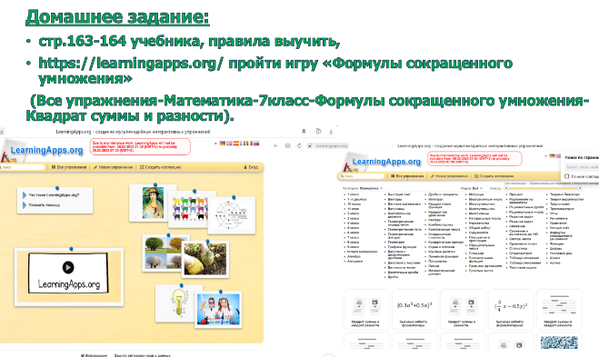
Task: Click the search field in left page
Action: tap(22, 167)
